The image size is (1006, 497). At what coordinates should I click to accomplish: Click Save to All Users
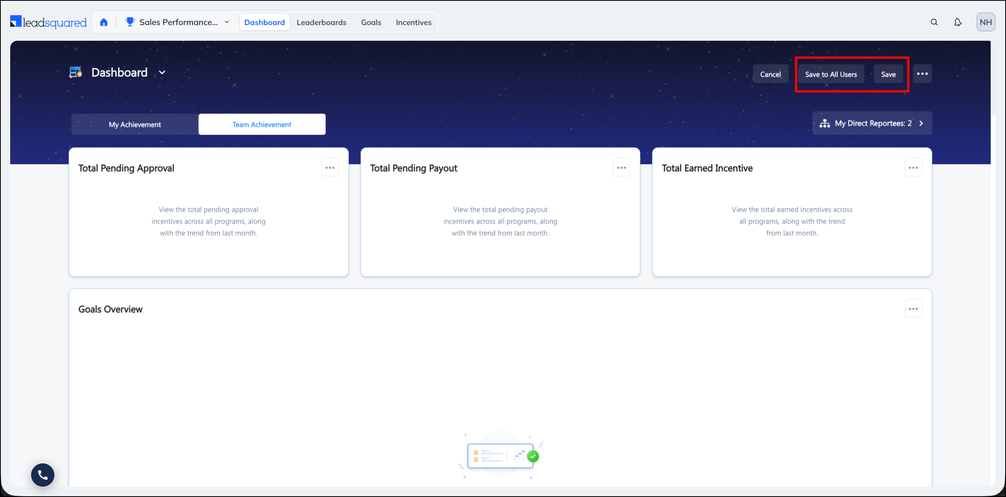pyautogui.click(x=831, y=74)
